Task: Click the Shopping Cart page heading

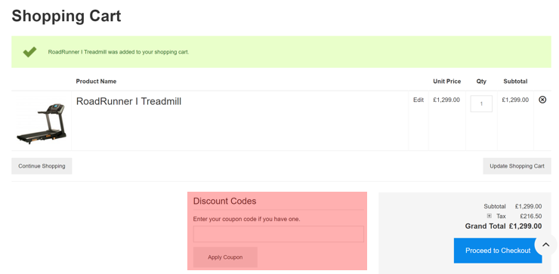Action: tap(66, 16)
